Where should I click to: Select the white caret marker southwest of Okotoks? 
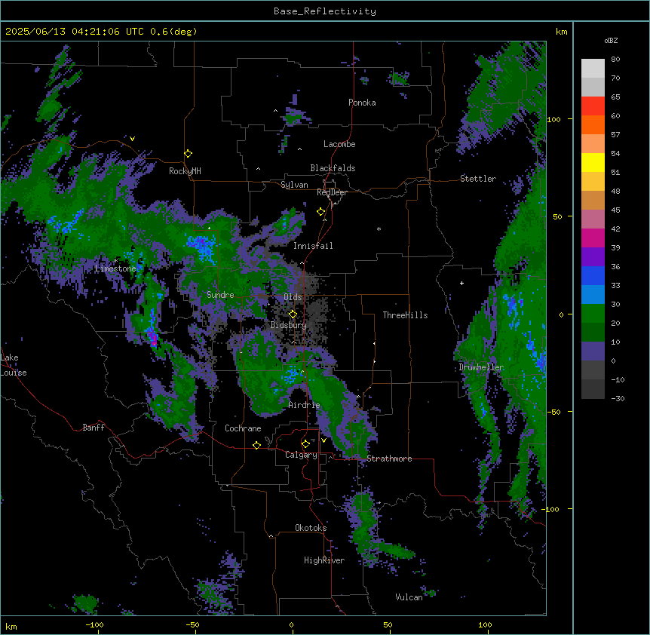point(271,536)
